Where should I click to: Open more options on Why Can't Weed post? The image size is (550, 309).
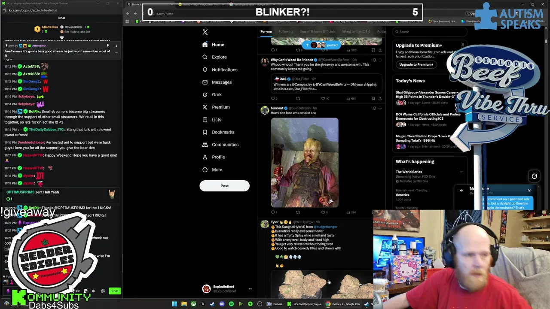(380, 60)
